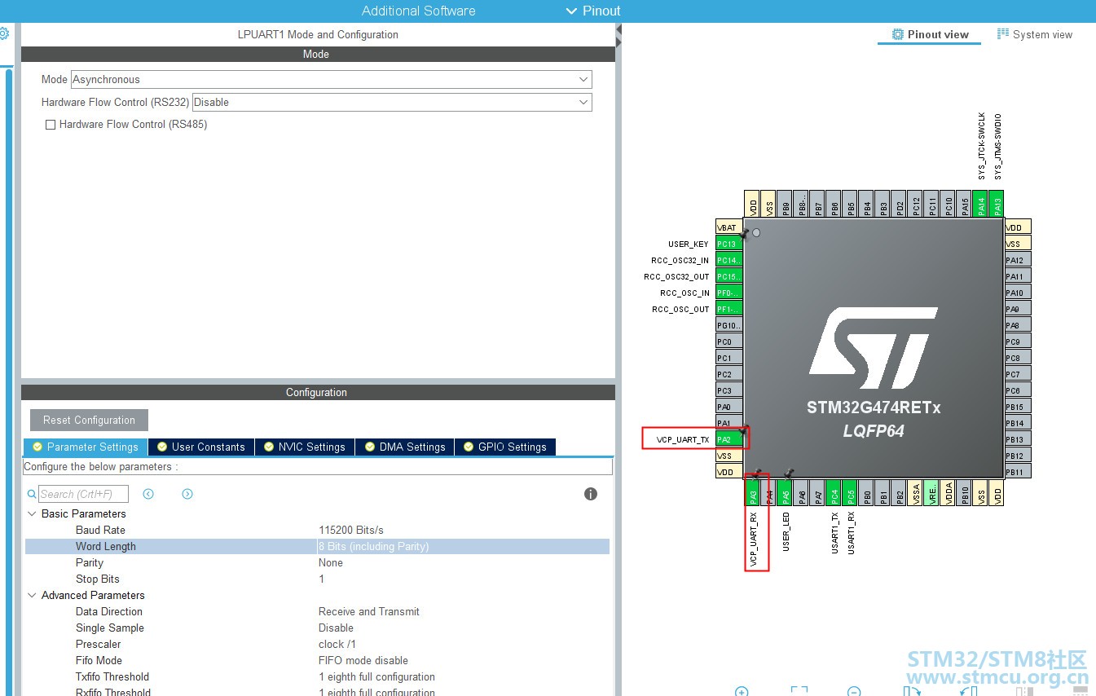Click pin PB11 on the chip

(1018, 471)
